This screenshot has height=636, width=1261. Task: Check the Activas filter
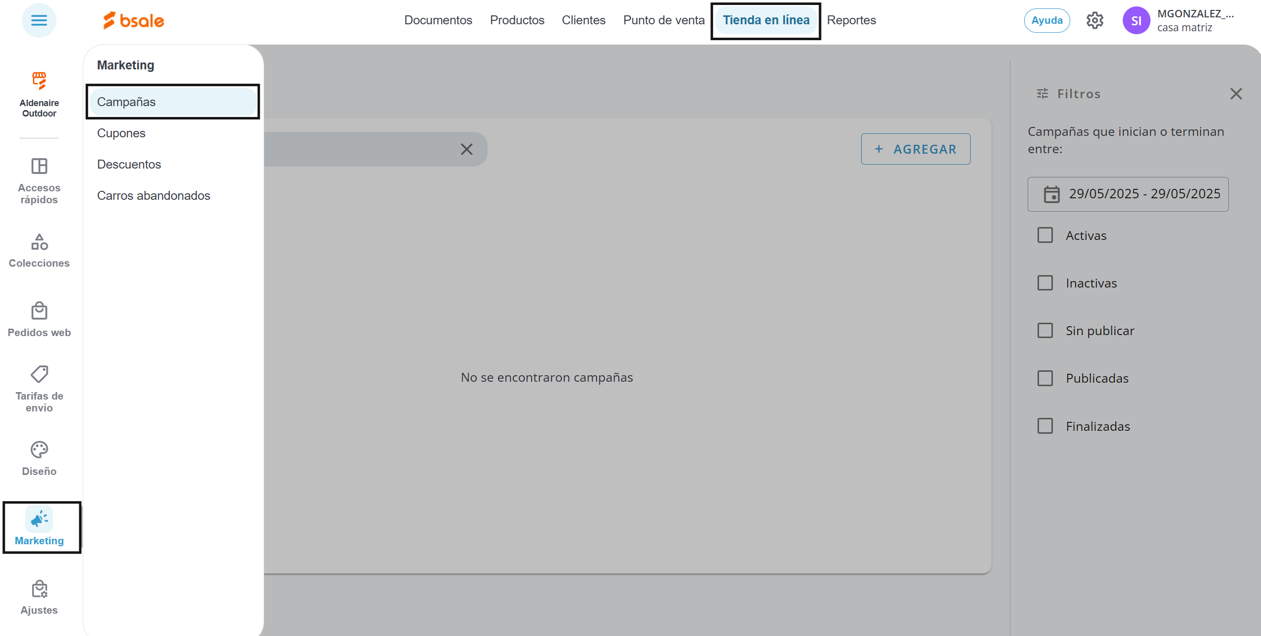point(1045,235)
